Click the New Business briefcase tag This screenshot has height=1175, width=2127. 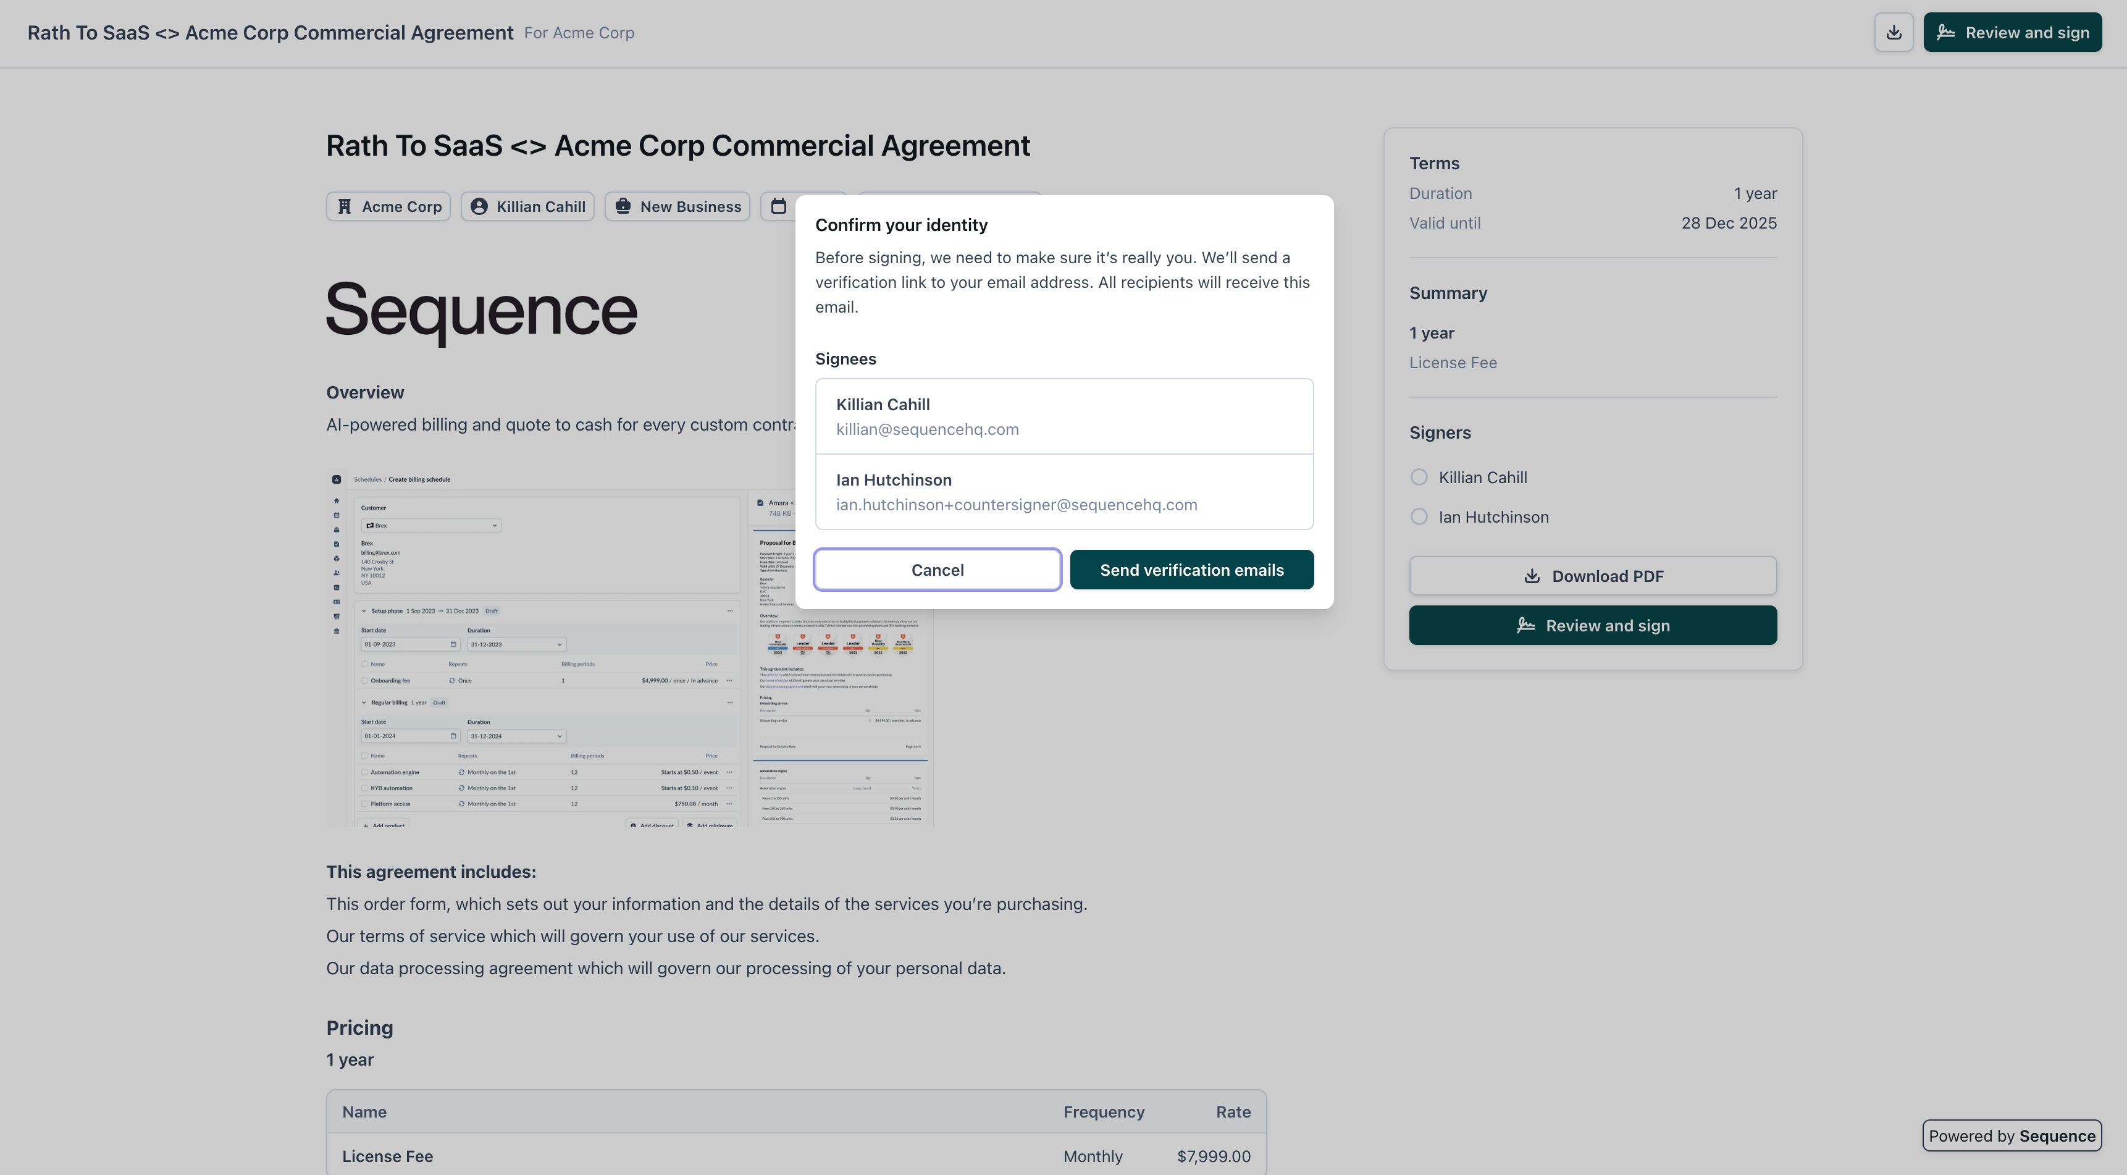[x=677, y=206]
